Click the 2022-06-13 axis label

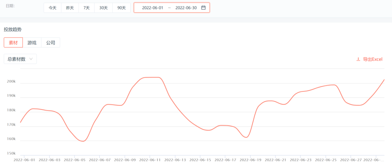click(x=175, y=160)
